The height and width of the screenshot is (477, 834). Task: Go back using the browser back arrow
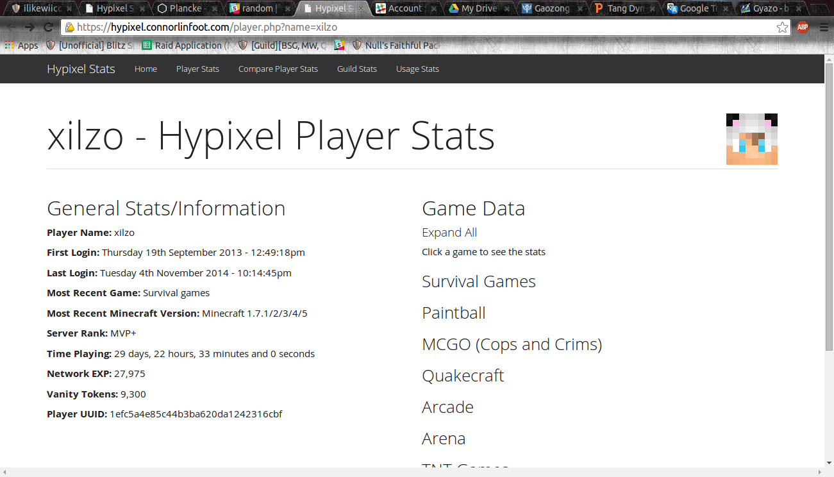(12, 28)
